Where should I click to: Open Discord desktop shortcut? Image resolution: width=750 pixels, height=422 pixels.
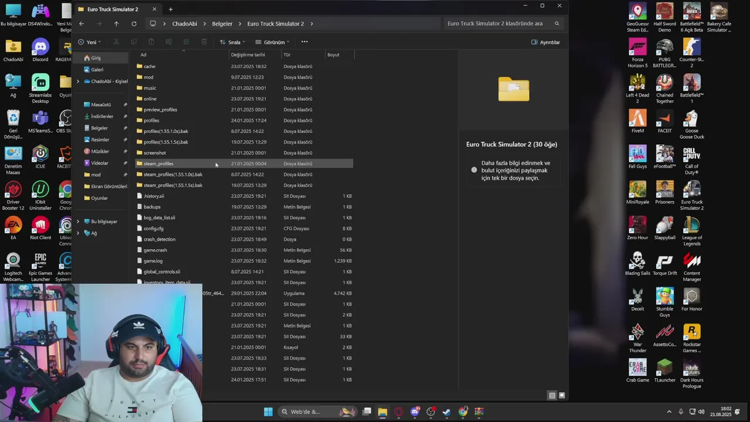click(40, 50)
